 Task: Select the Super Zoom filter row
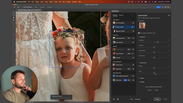pyautogui.click(x=124, y=65)
